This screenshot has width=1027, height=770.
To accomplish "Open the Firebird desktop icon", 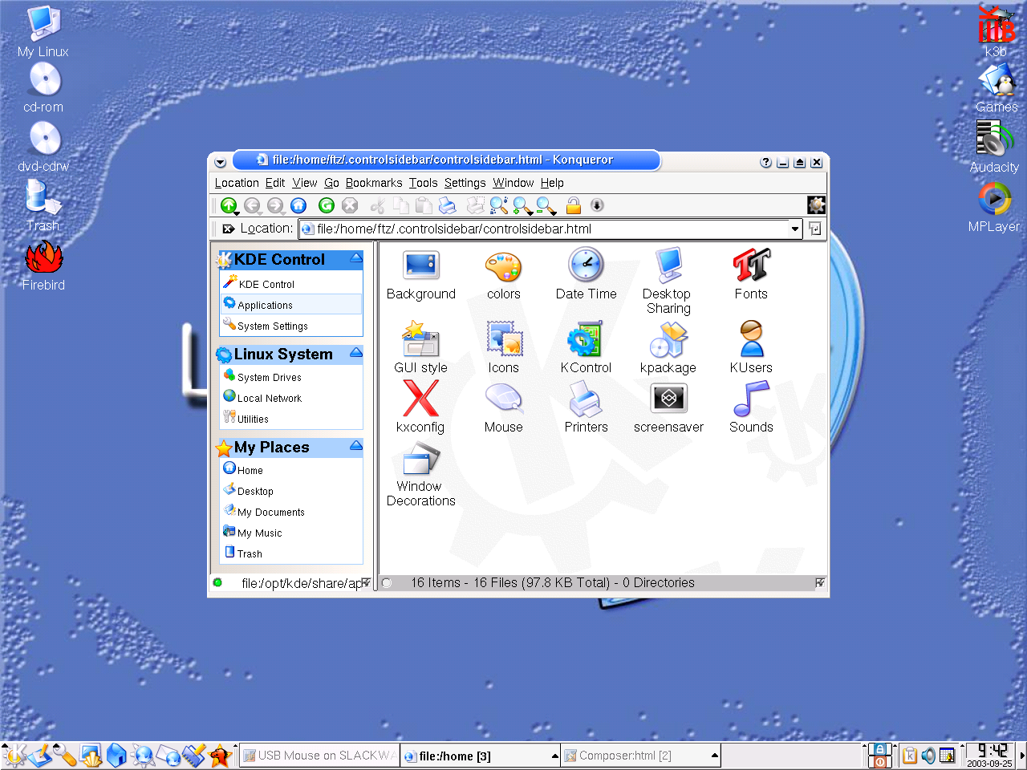I will [43, 265].
